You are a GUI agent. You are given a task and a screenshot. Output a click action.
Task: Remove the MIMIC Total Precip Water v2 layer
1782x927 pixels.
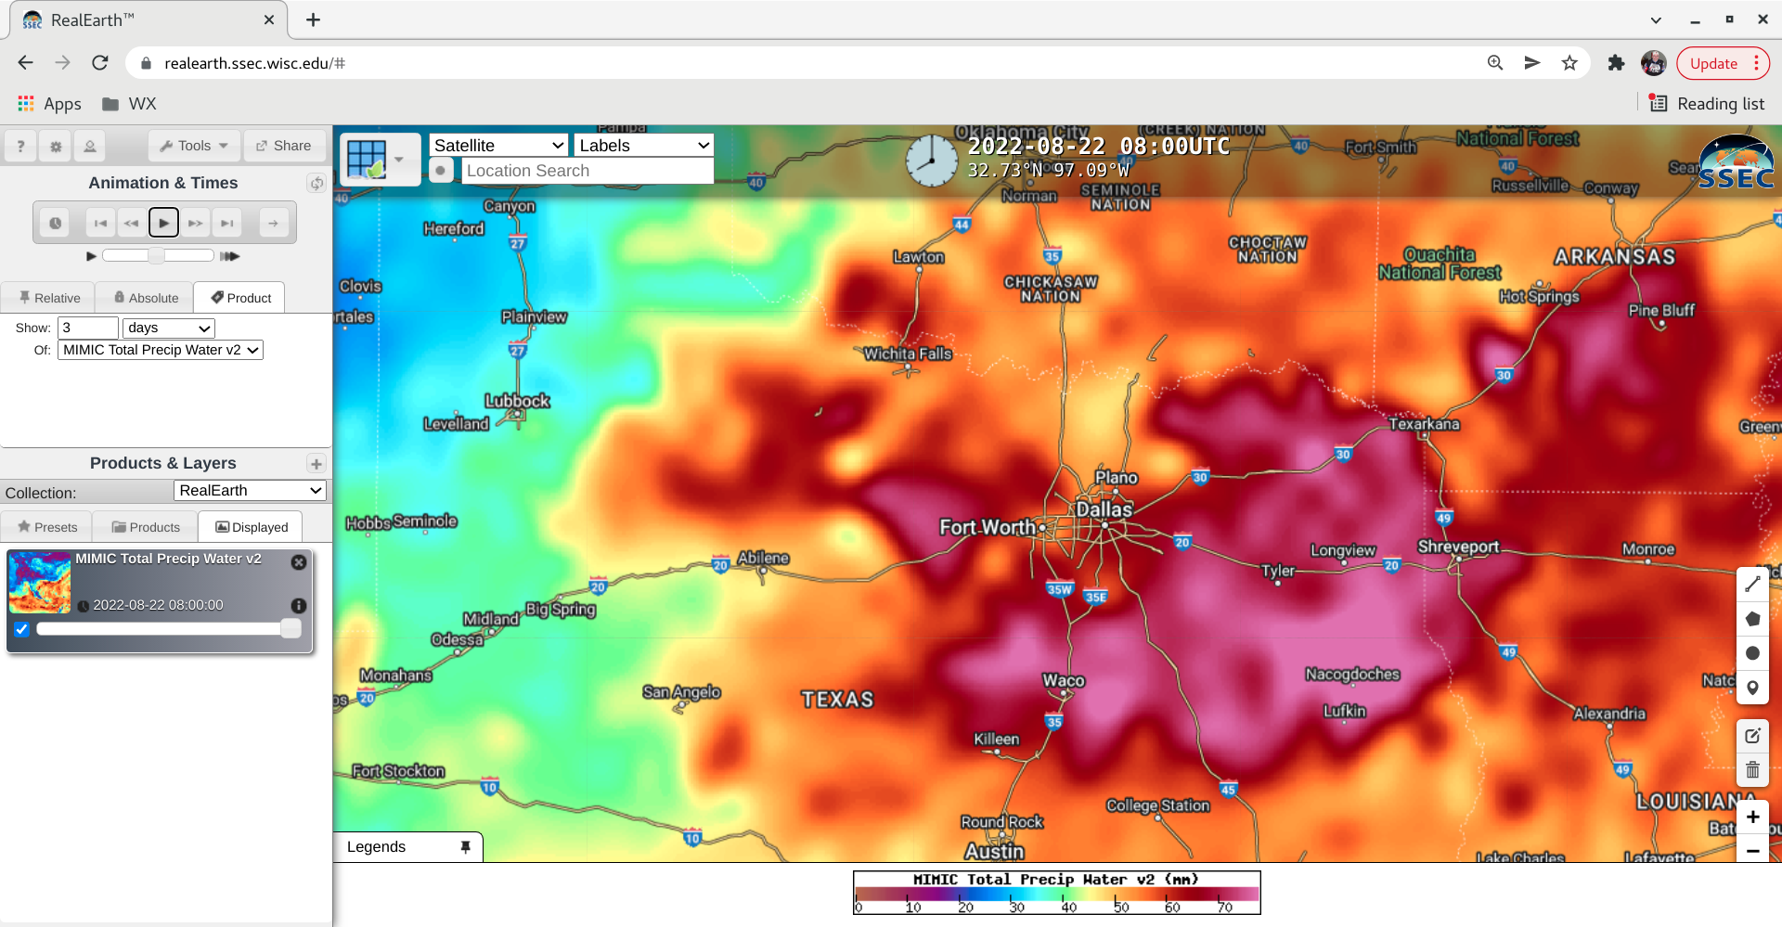(x=298, y=562)
